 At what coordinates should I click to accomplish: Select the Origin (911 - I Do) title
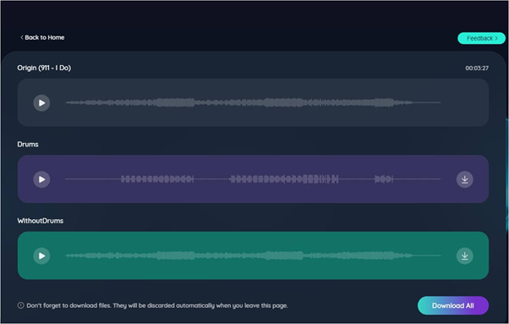(x=44, y=68)
